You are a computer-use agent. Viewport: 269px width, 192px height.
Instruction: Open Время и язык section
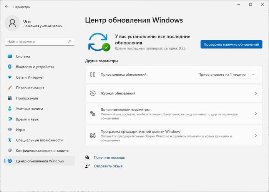coord(40,119)
